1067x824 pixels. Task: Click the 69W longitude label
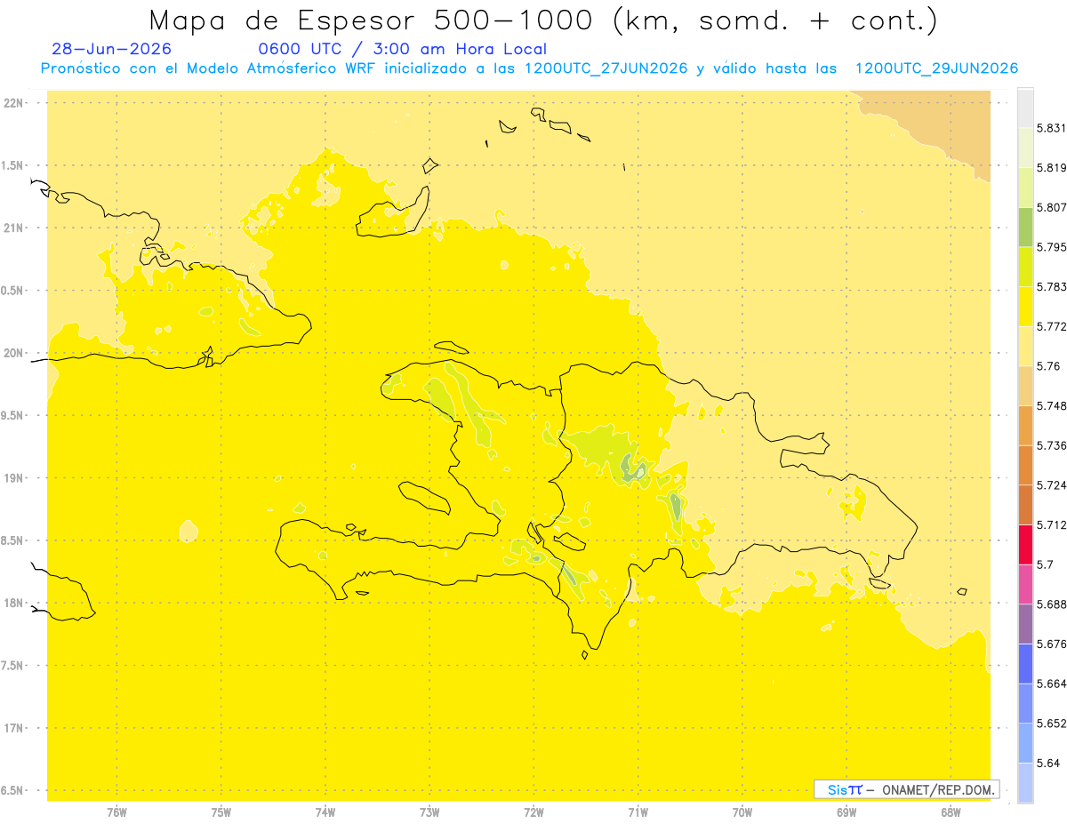click(846, 812)
